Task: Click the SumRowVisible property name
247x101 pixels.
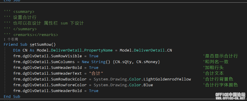Action: click(x=66, y=56)
